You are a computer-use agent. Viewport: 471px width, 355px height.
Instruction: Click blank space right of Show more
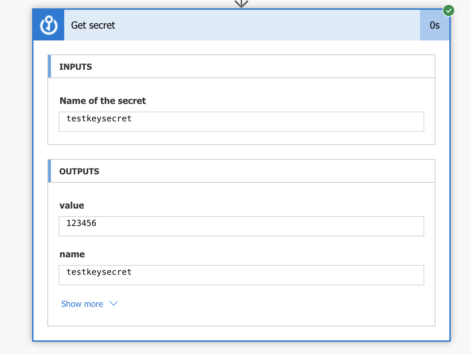(272, 304)
